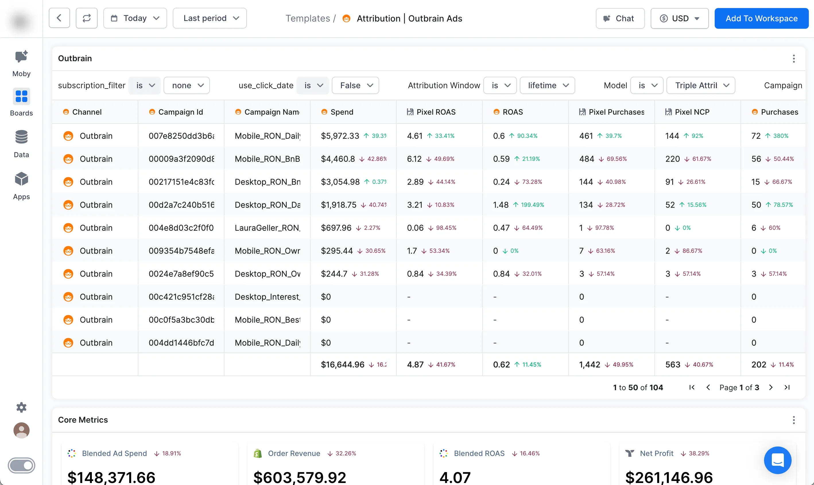
Task: Click the Pixel ROAS column header
Action: pyautogui.click(x=436, y=112)
